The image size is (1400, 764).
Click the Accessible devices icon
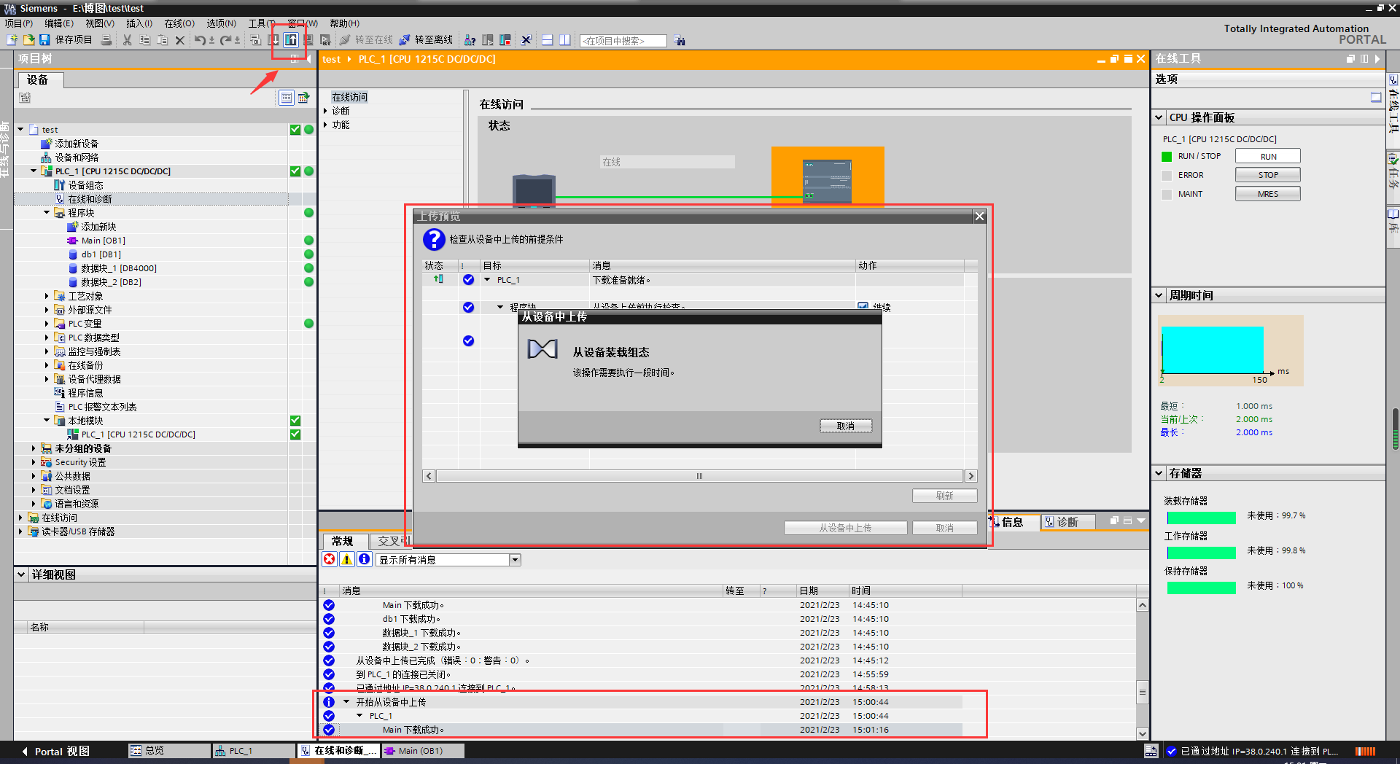coord(470,40)
